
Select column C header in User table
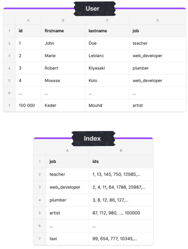tap(107, 20)
